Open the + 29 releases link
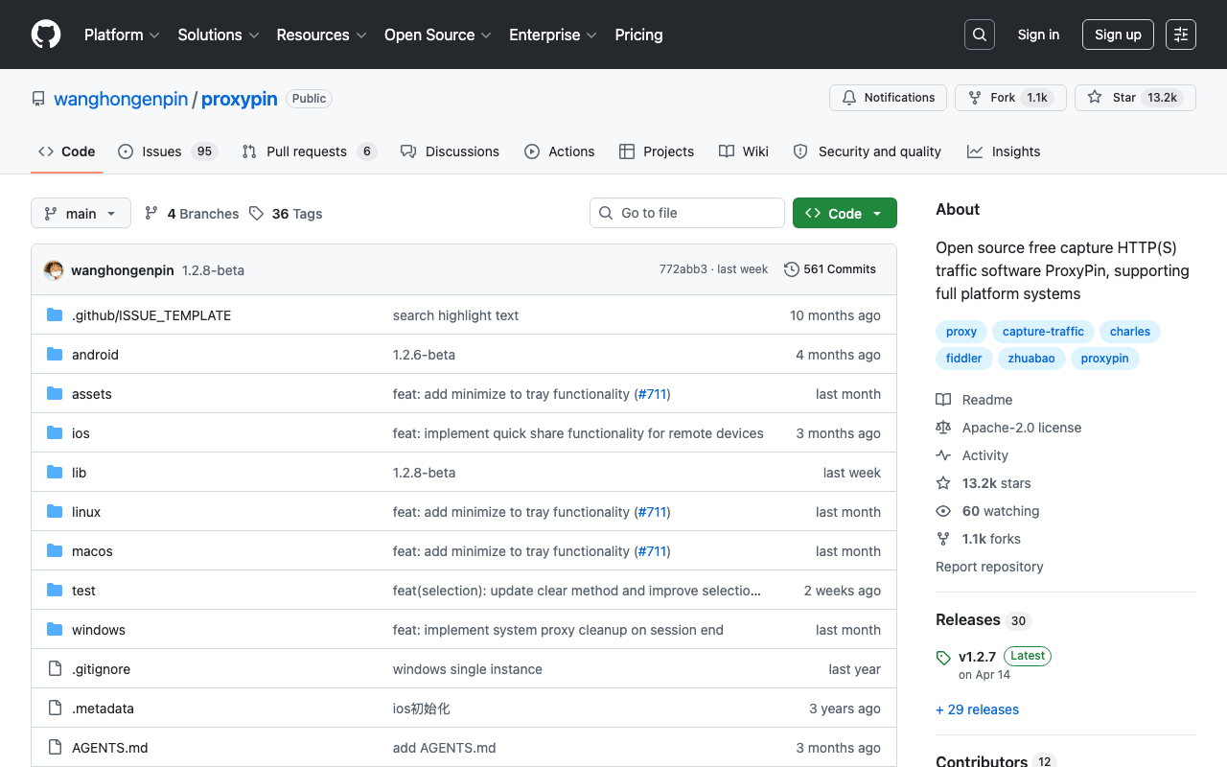Image resolution: width=1227 pixels, height=767 pixels. tap(977, 709)
